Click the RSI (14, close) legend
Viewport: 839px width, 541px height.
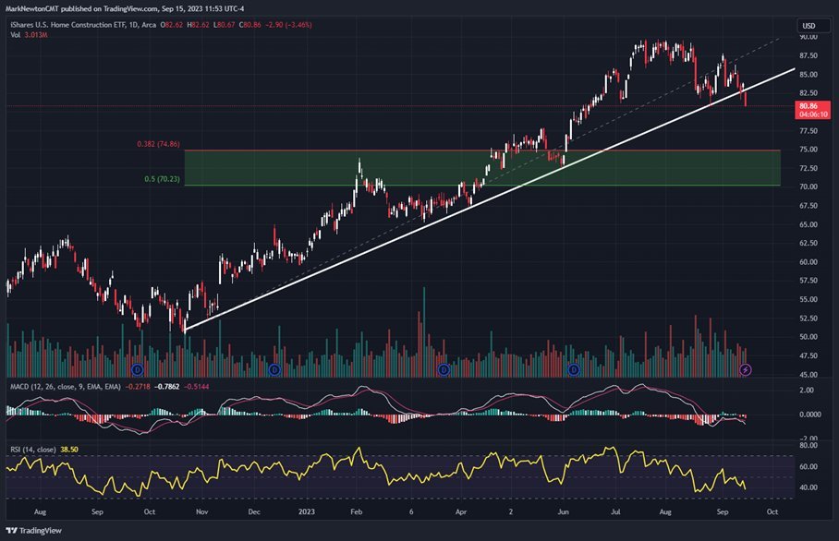click(32, 450)
